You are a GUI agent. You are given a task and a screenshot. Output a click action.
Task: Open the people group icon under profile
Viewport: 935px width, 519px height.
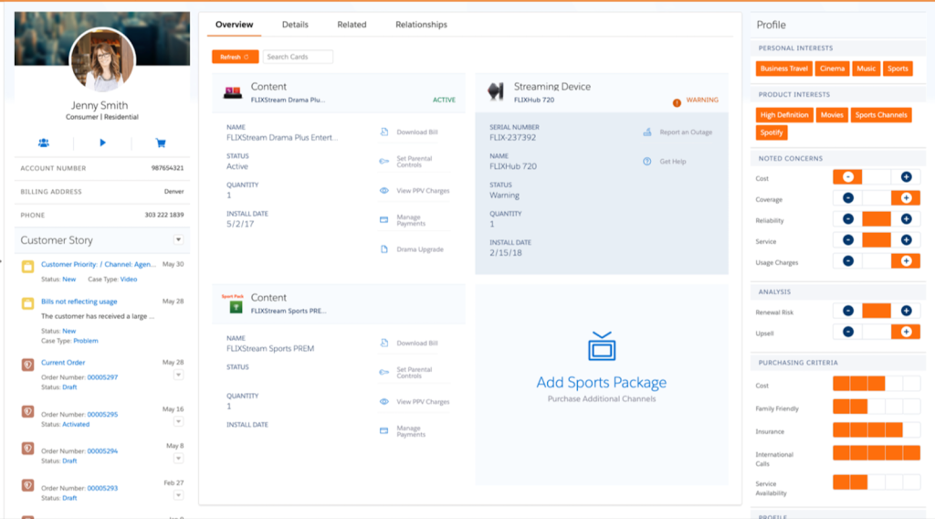pyautogui.click(x=44, y=143)
